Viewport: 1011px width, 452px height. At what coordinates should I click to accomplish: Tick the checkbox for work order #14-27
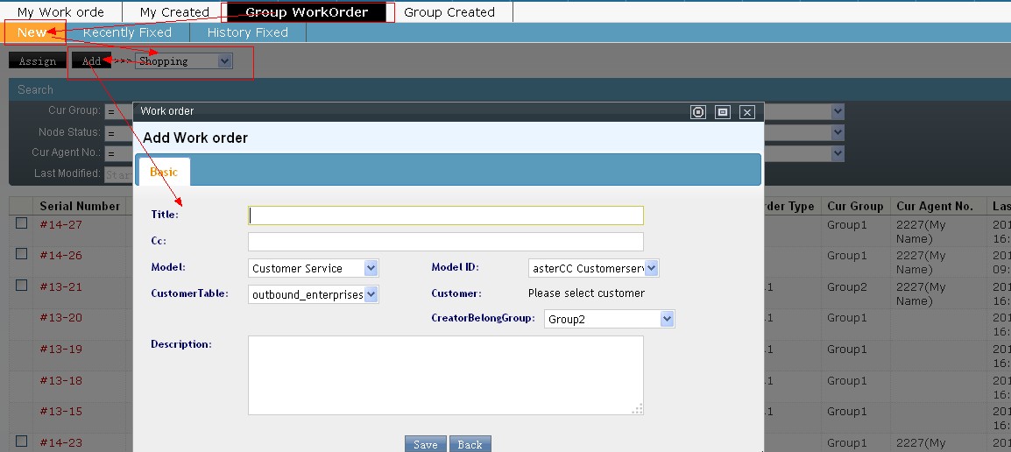22,223
